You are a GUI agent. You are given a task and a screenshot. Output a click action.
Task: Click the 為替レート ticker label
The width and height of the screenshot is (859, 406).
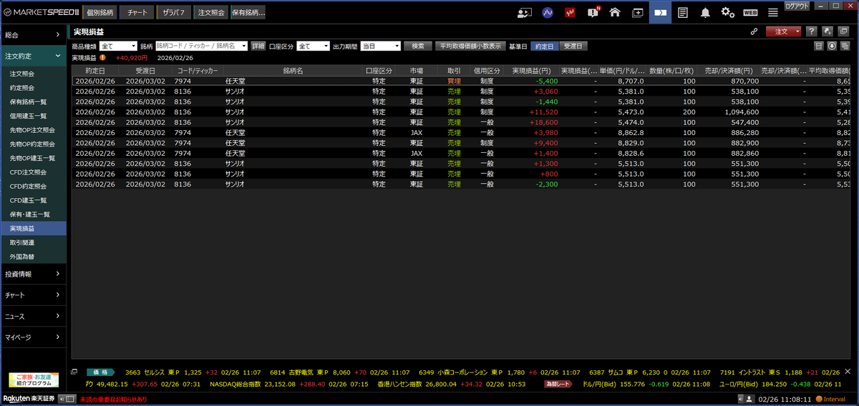(x=558, y=384)
